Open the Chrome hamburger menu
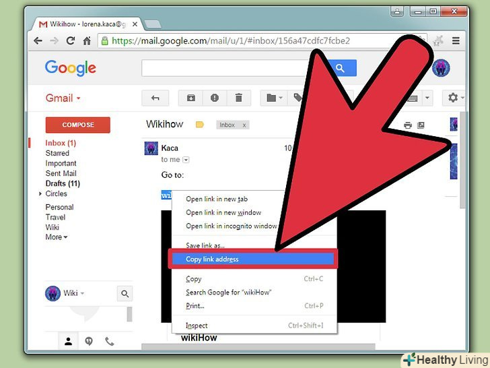 pos(456,40)
